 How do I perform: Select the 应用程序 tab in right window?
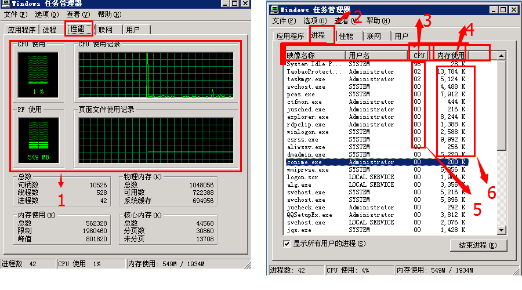pos(291,36)
